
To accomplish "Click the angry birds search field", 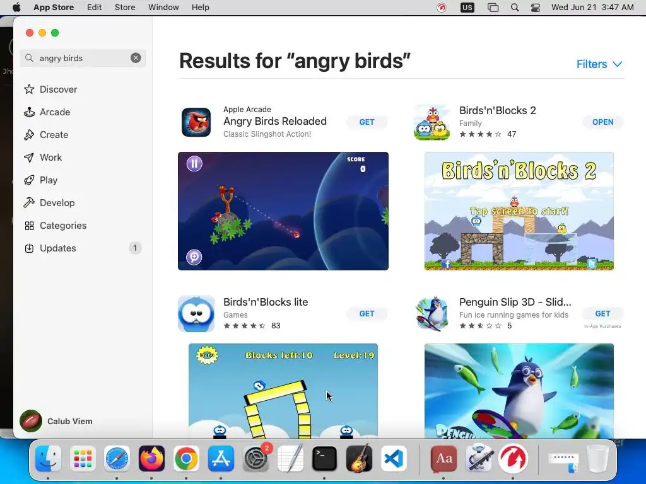I will click(x=83, y=58).
